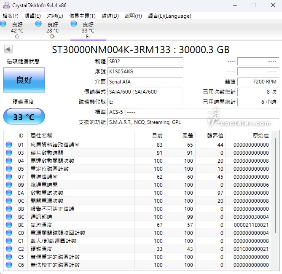
Task: Click raw value 001C00000021
Action: [251, 249]
